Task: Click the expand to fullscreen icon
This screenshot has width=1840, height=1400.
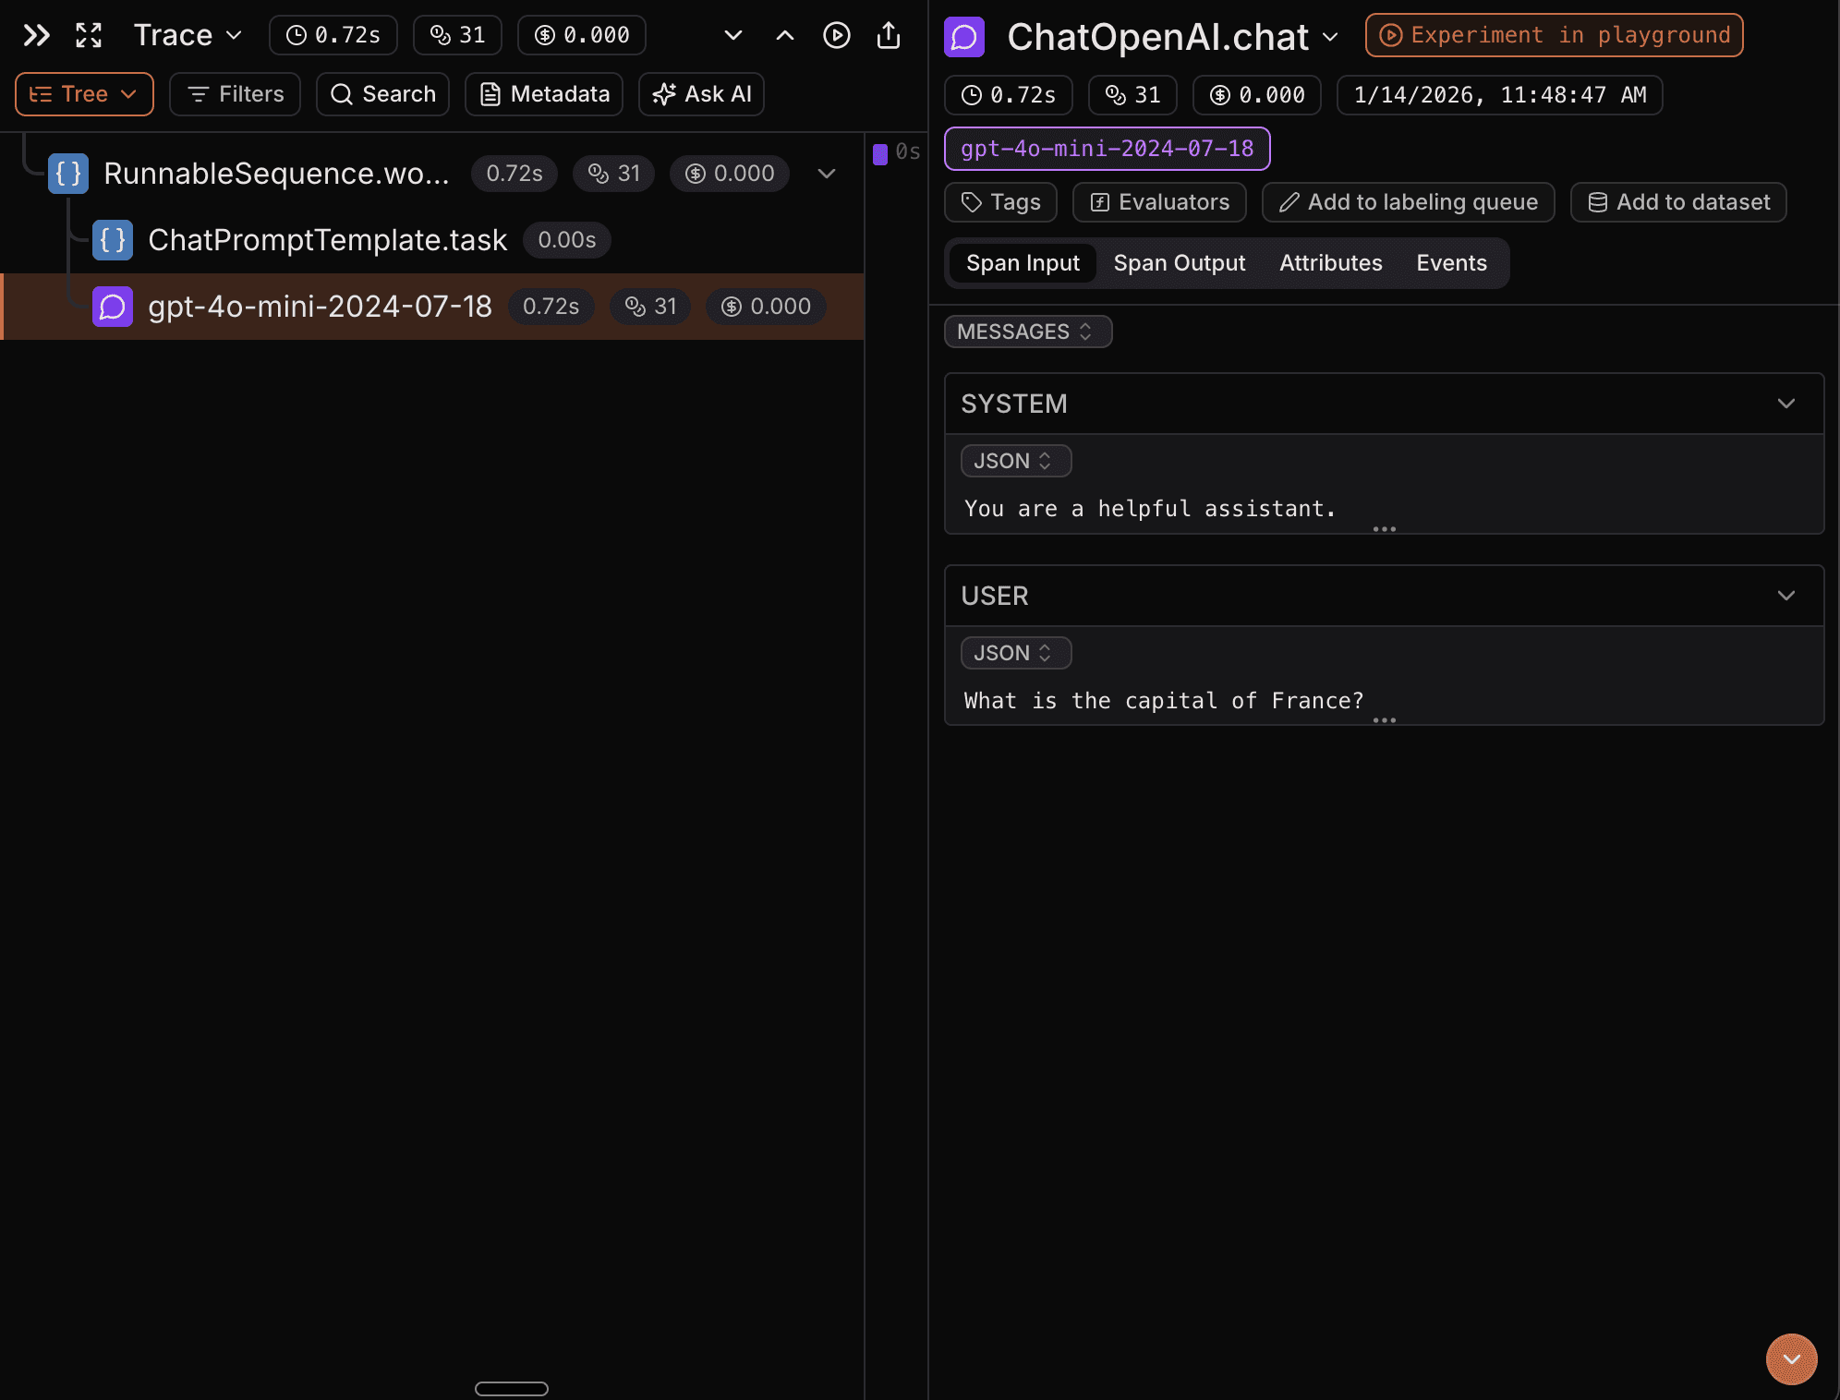Action: (x=88, y=35)
